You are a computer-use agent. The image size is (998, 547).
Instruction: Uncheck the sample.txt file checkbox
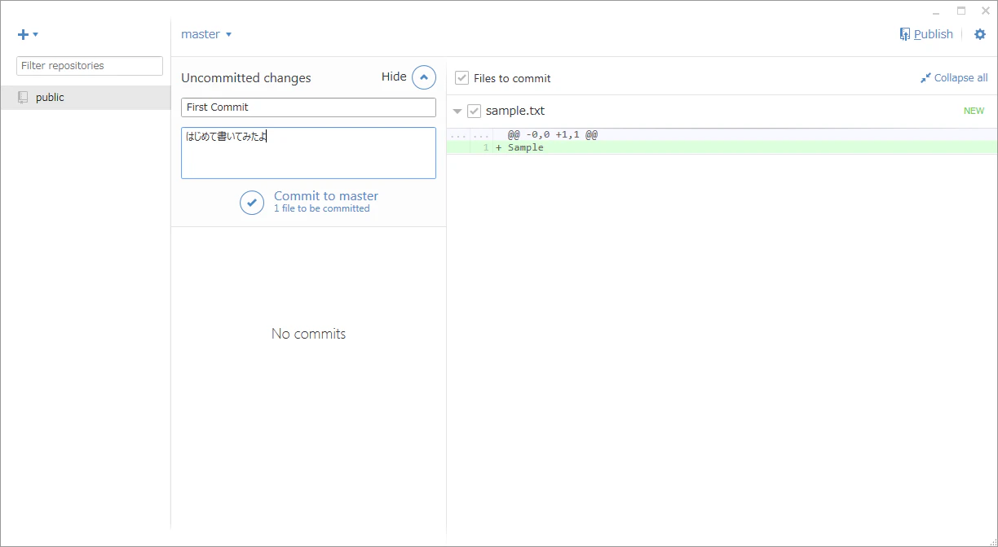474,112
